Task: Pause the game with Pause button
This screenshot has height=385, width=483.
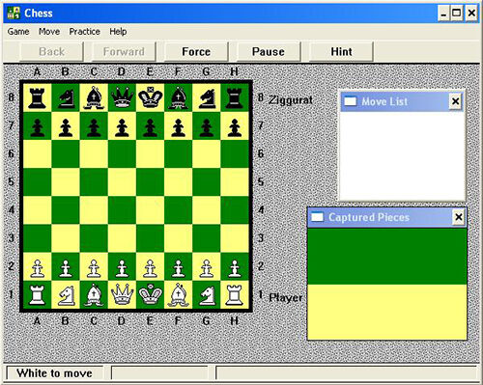Action: click(x=269, y=51)
